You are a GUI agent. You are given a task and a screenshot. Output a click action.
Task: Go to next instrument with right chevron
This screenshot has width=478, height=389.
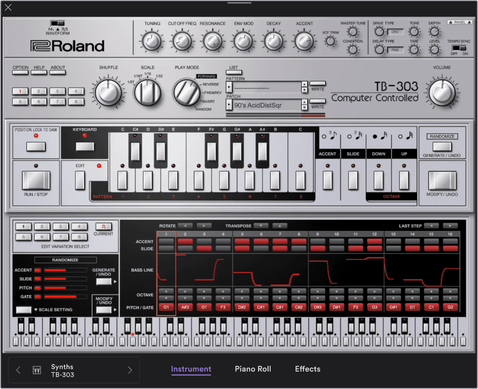[x=130, y=370]
